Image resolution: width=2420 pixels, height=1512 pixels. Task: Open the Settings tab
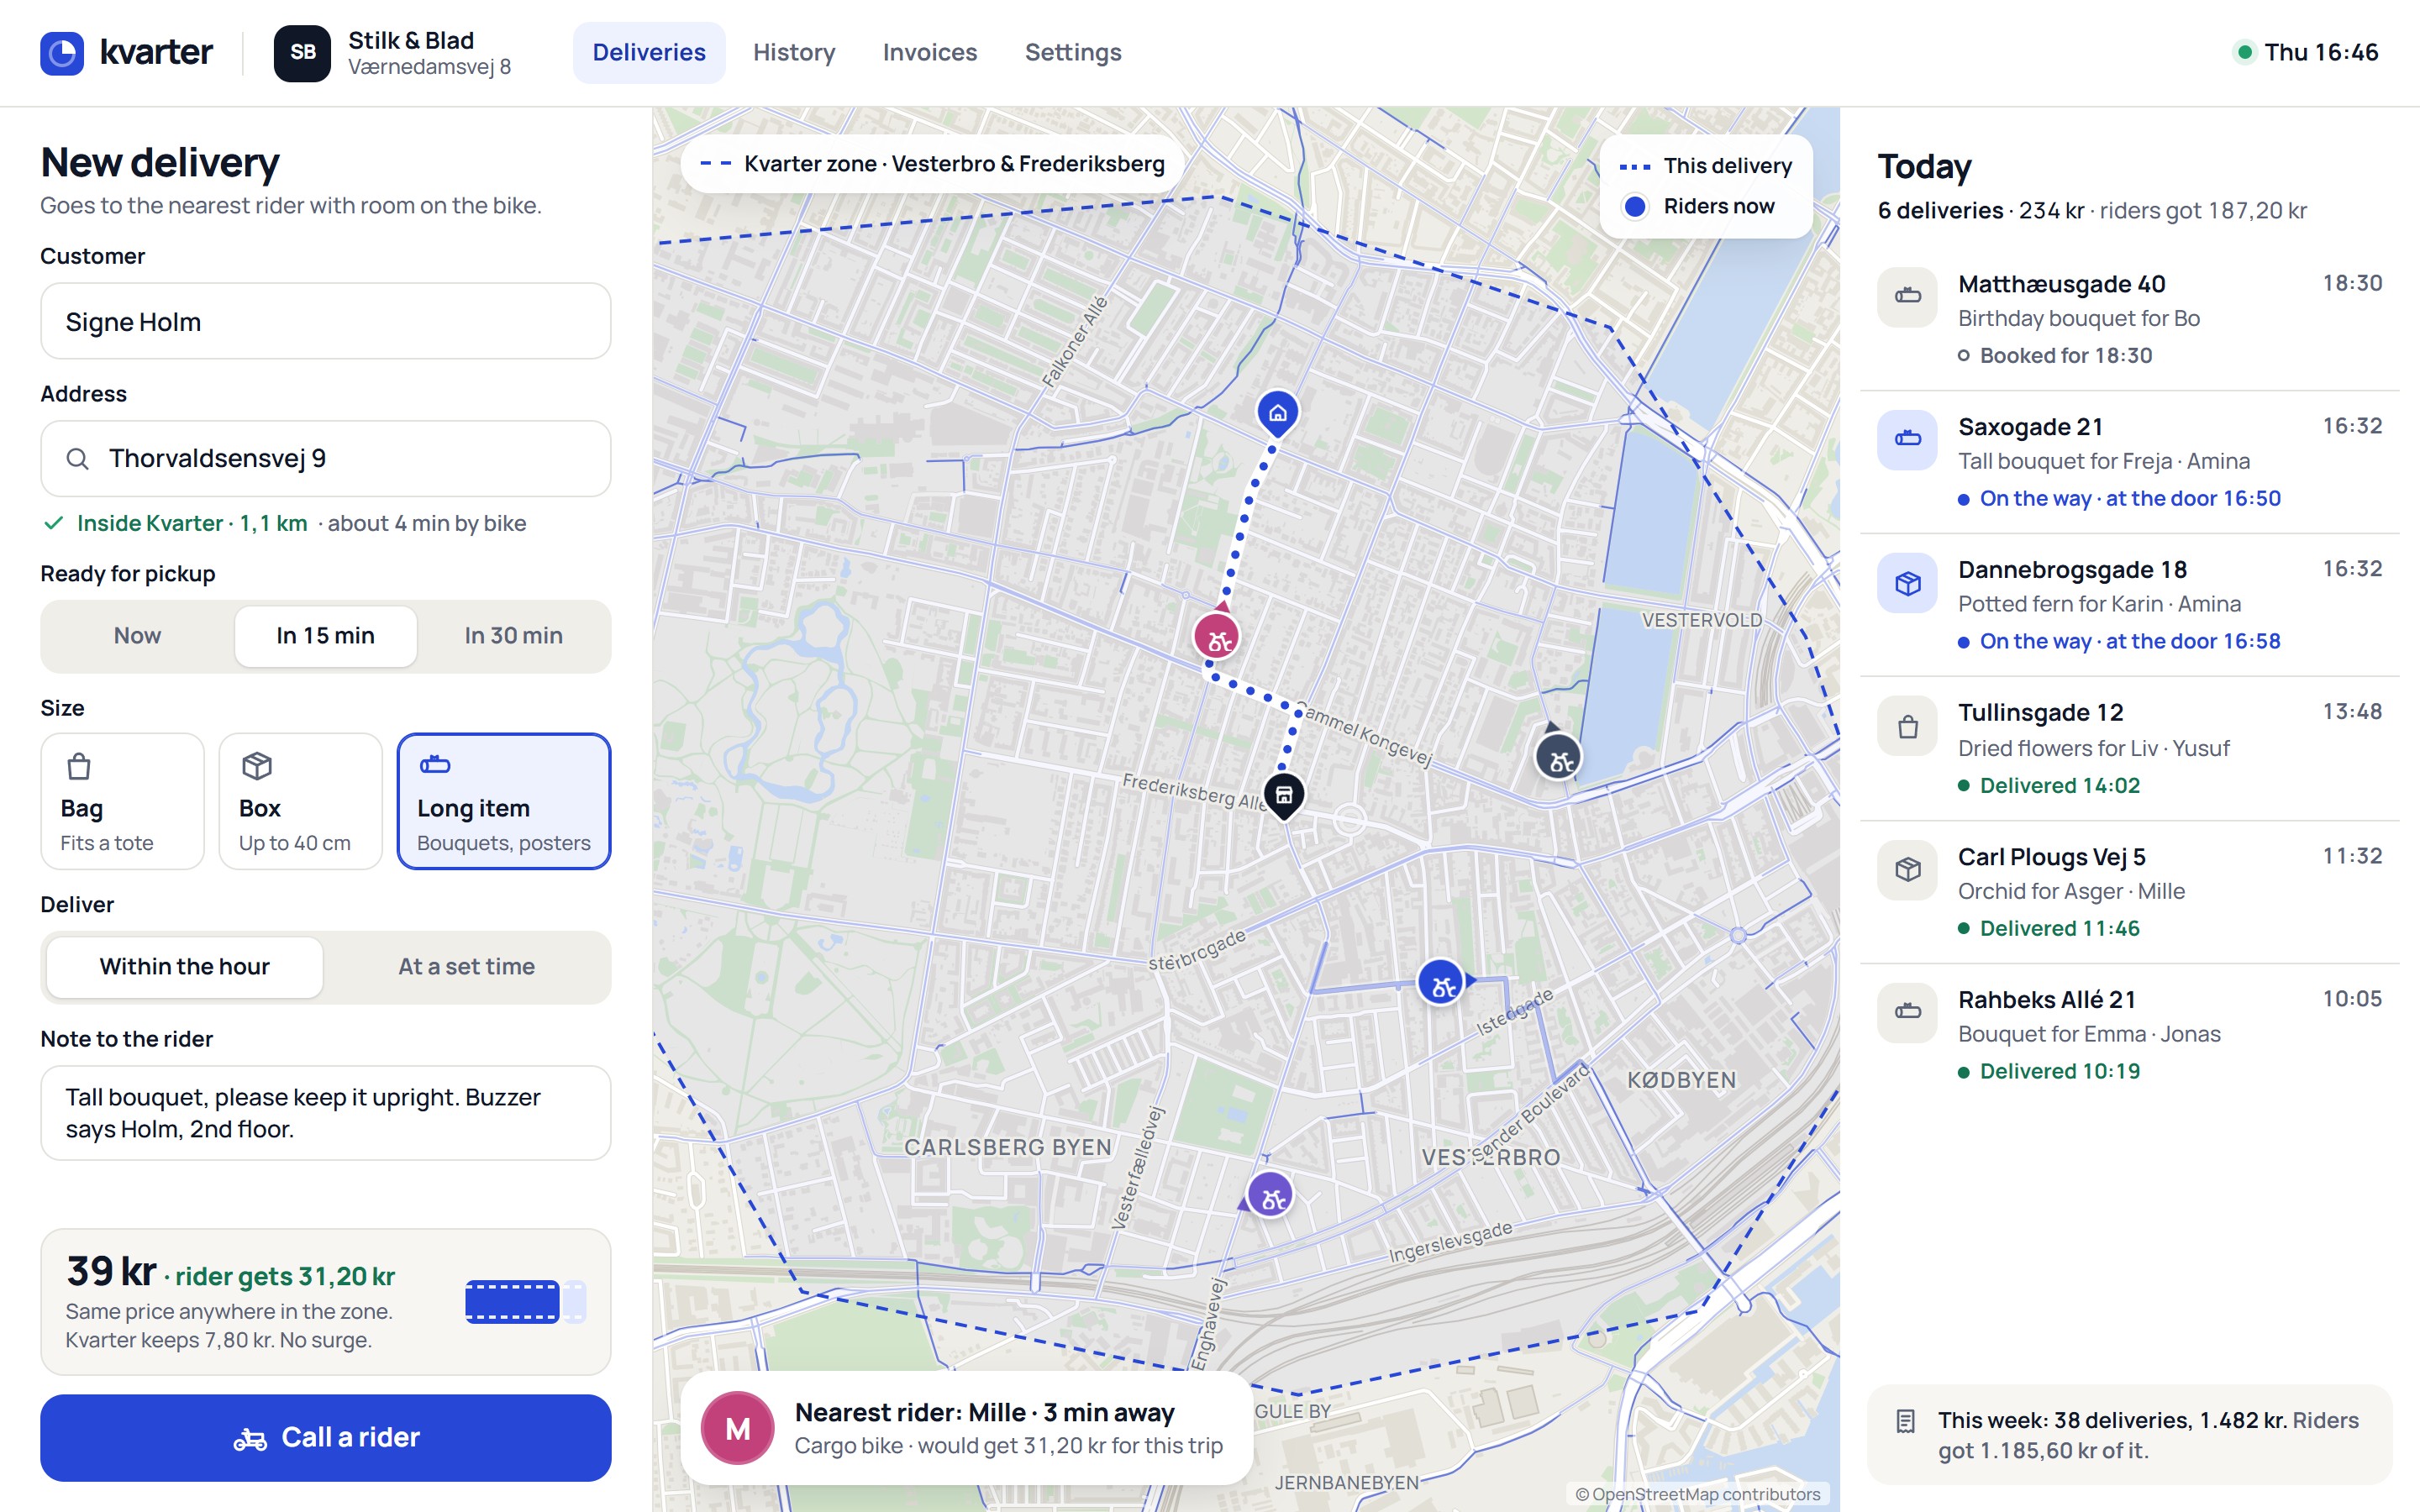point(1073,52)
